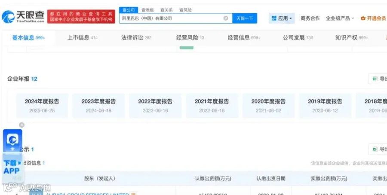Click the red promotional banner
Viewport: 387px width, 195px height.
pos(81,16)
